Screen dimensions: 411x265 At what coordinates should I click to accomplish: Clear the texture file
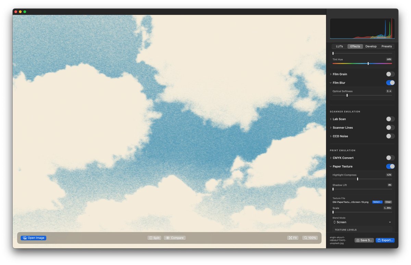[388, 202]
